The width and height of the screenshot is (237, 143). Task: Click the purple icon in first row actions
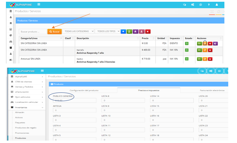[215, 43]
